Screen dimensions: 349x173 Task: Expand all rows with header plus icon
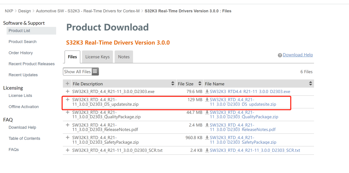click(67, 84)
